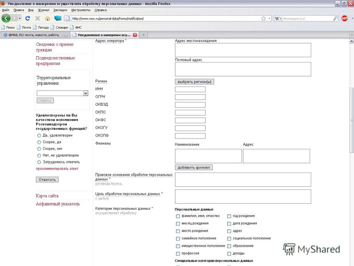Click the филиал Наименование text box
Image resolution: width=354 pixels, height=266 pixels.
[208, 156]
